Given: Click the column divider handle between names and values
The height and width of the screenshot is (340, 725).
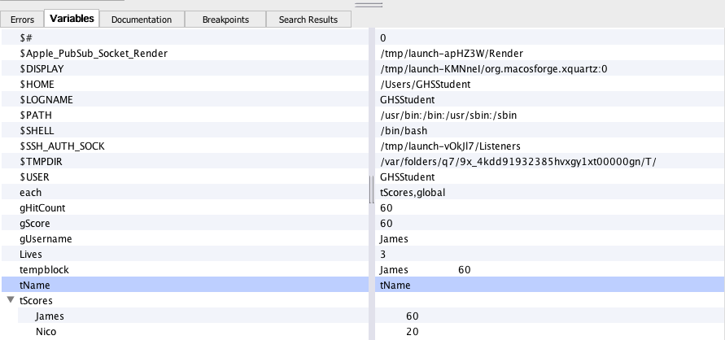Looking at the screenshot, I should 371,192.
